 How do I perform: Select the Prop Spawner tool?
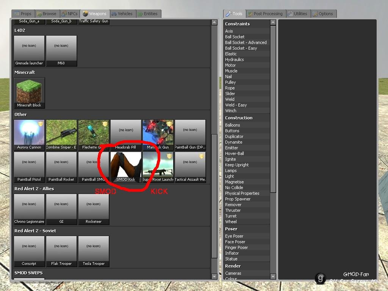coord(246,199)
